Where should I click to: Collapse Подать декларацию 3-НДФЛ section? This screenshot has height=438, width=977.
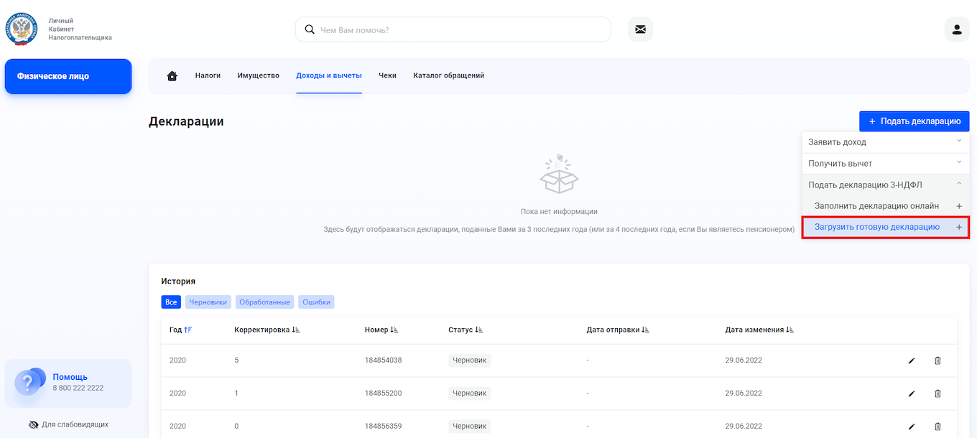(885, 185)
